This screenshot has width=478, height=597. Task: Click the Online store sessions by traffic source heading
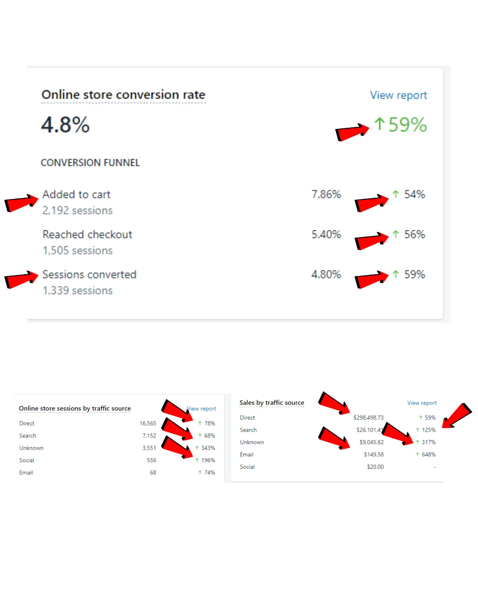(75, 409)
